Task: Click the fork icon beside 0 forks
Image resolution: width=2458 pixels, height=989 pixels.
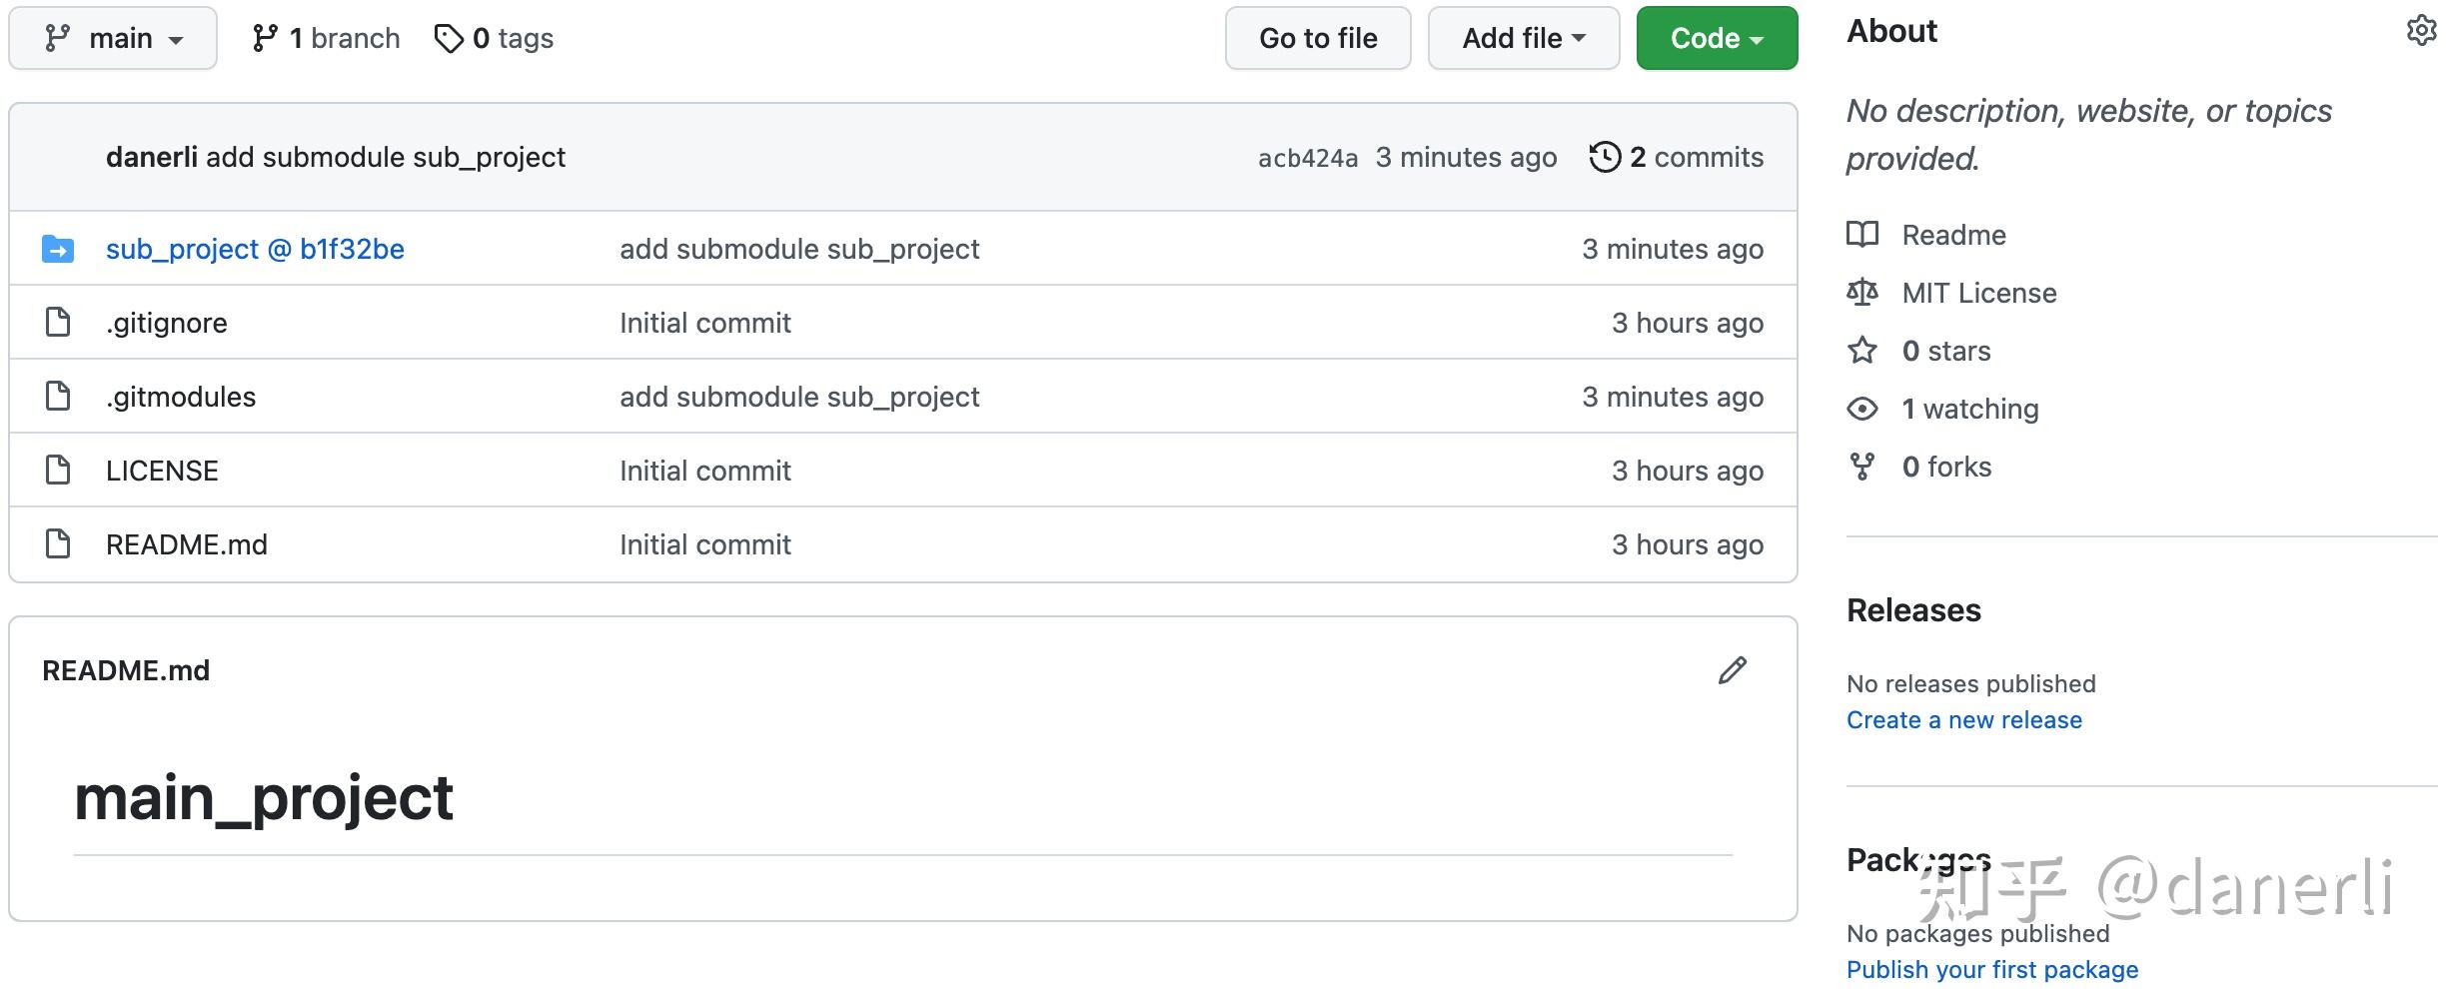Action: click(1862, 466)
